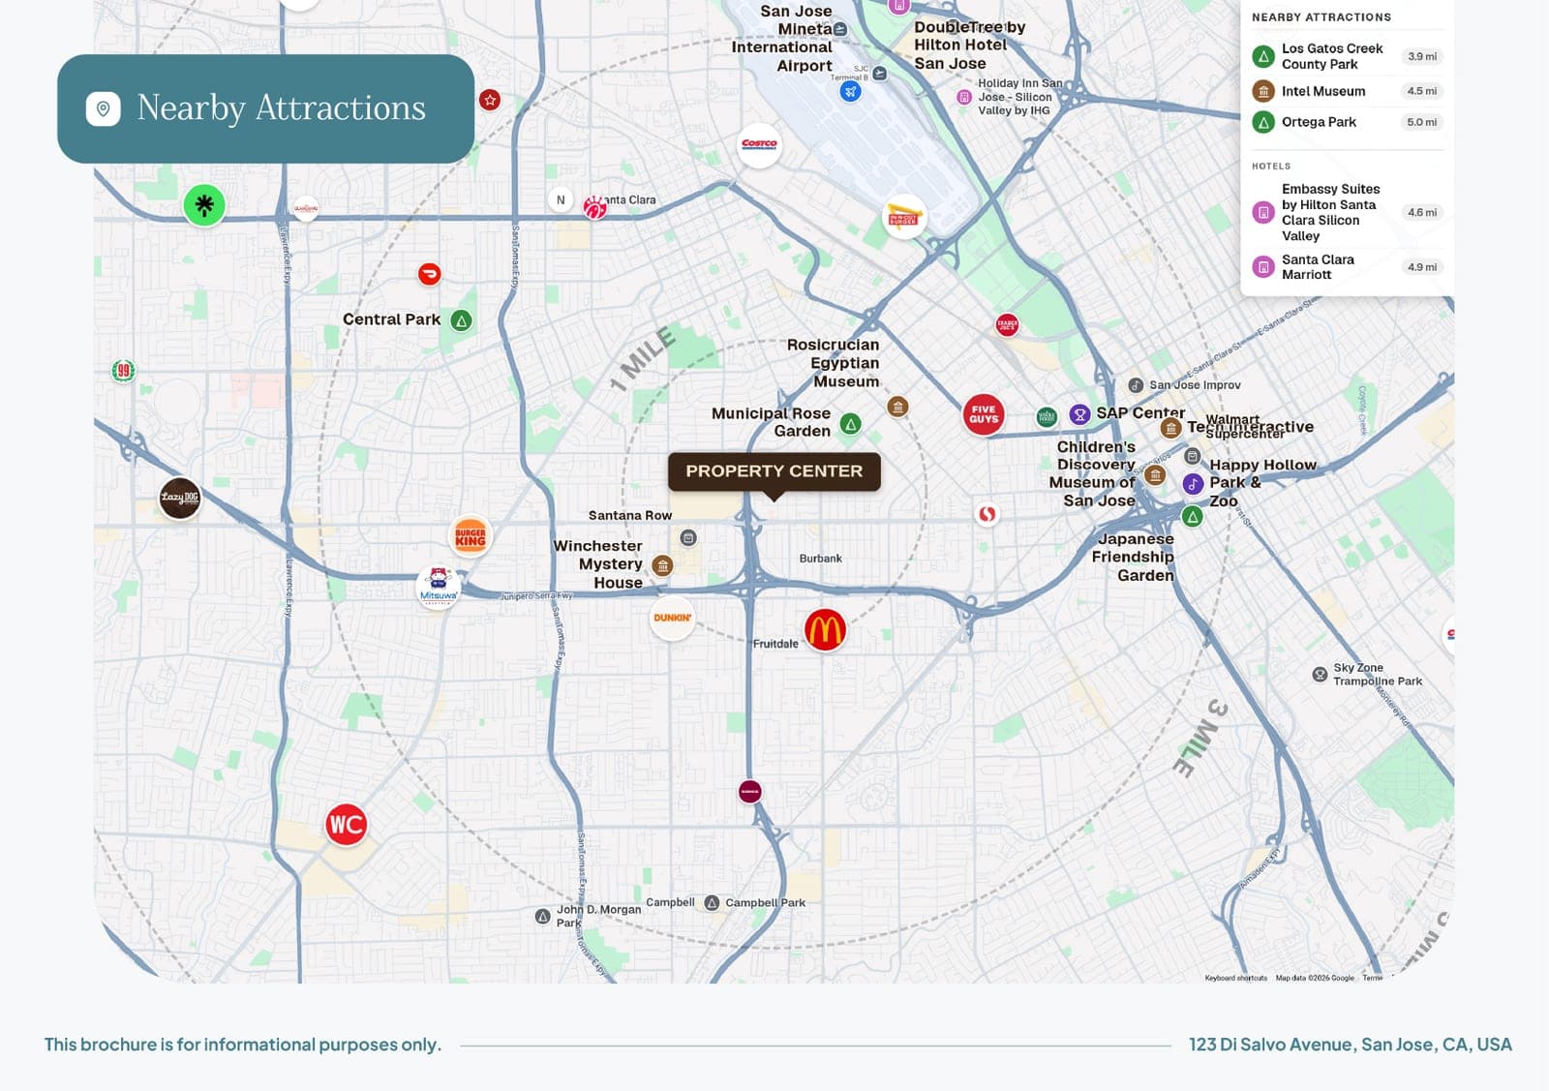The width and height of the screenshot is (1549, 1091).
Task: Select the 5.0 mi distance badge
Action: pos(1422,122)
